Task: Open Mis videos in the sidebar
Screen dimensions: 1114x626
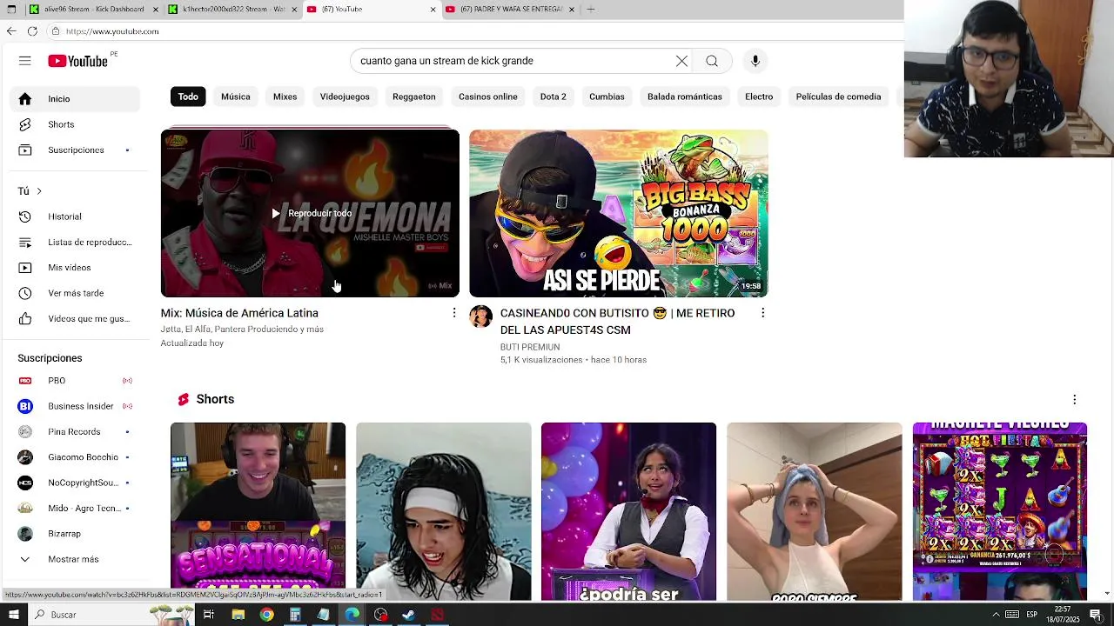Action: (x=75, y=268)
